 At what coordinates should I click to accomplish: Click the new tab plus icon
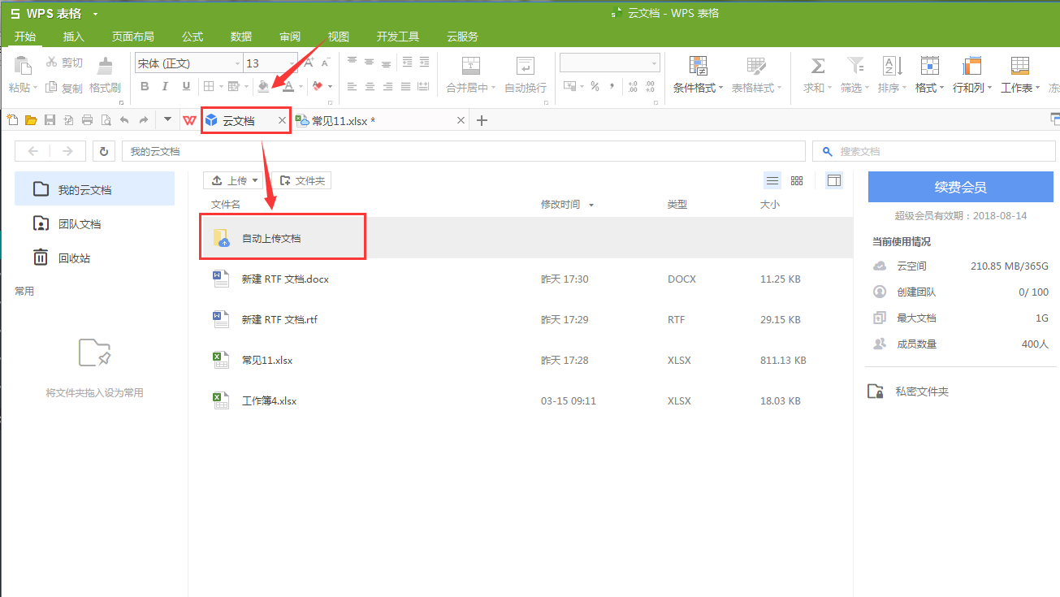click(x=482, y=120)
